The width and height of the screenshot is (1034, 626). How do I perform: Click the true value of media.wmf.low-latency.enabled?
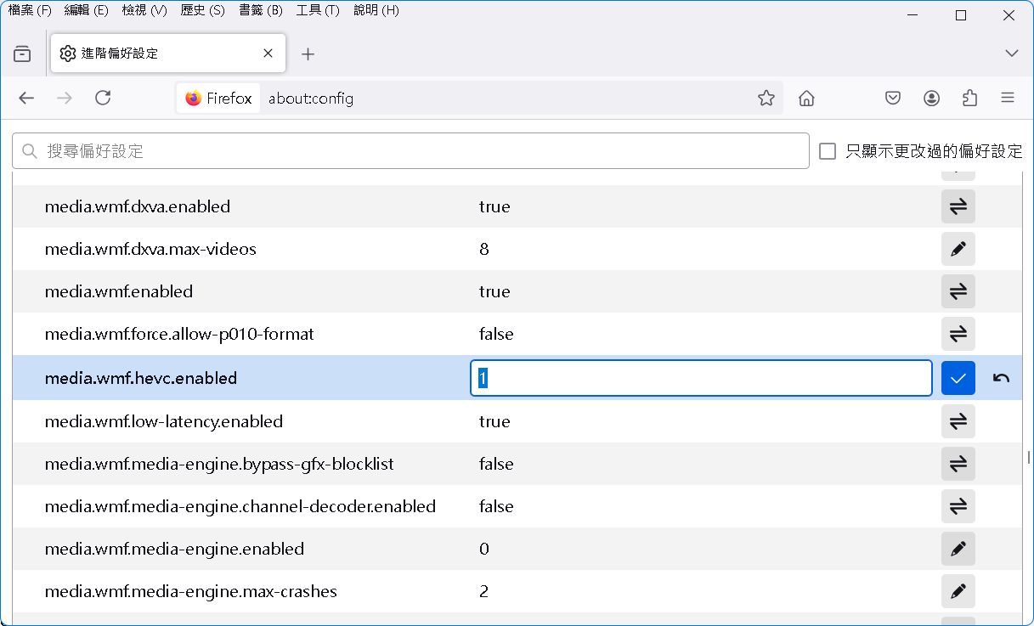494,421
